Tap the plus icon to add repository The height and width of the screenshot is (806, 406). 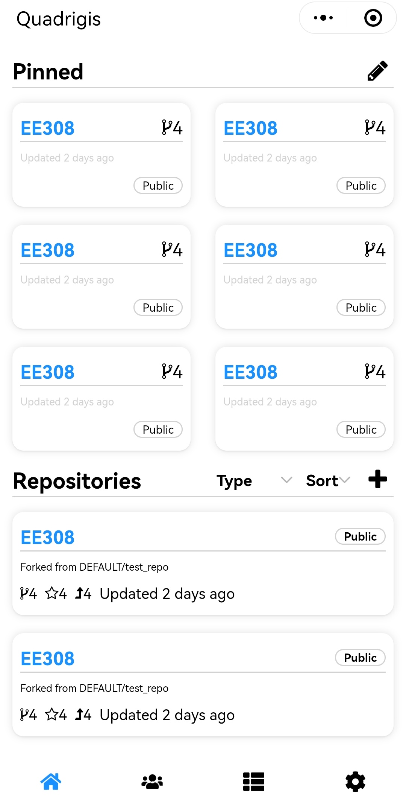(377, 479)
